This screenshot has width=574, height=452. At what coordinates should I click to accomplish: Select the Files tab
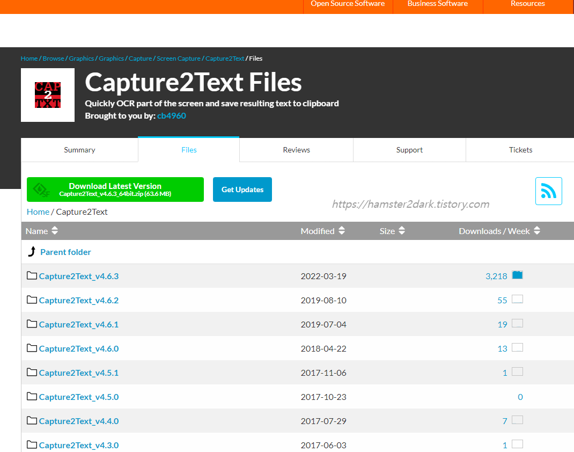click(189, 150)
